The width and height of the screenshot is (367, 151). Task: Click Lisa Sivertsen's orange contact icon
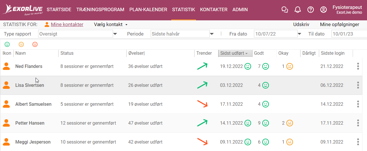pyautogui.click(x=6, y=85)
